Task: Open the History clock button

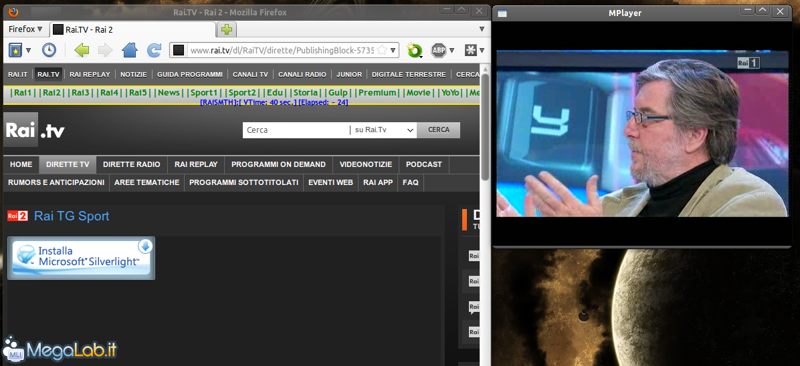Action: click(x=49, y=50)
